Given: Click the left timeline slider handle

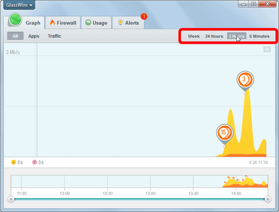Looking at the screenshot, I should click(x=11, y=199).
